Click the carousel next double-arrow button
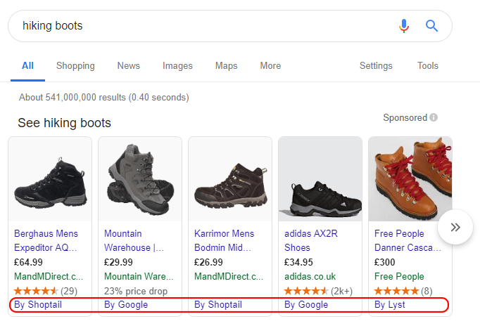 click(x=455, y=227)
